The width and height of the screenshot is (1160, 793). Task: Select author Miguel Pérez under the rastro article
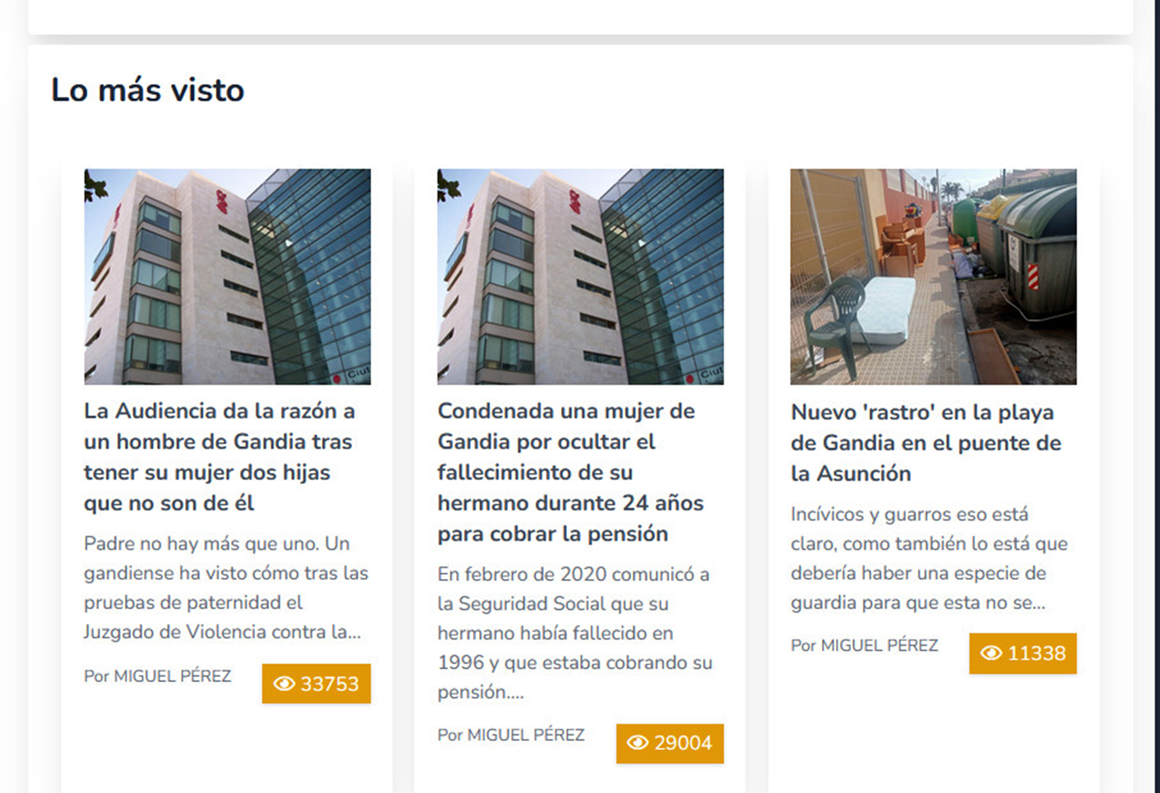(x=864, y=645)
